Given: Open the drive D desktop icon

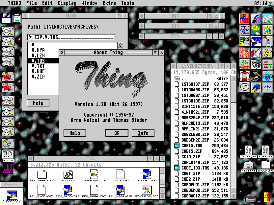Looking at the screenshot, I should (8, 42).
